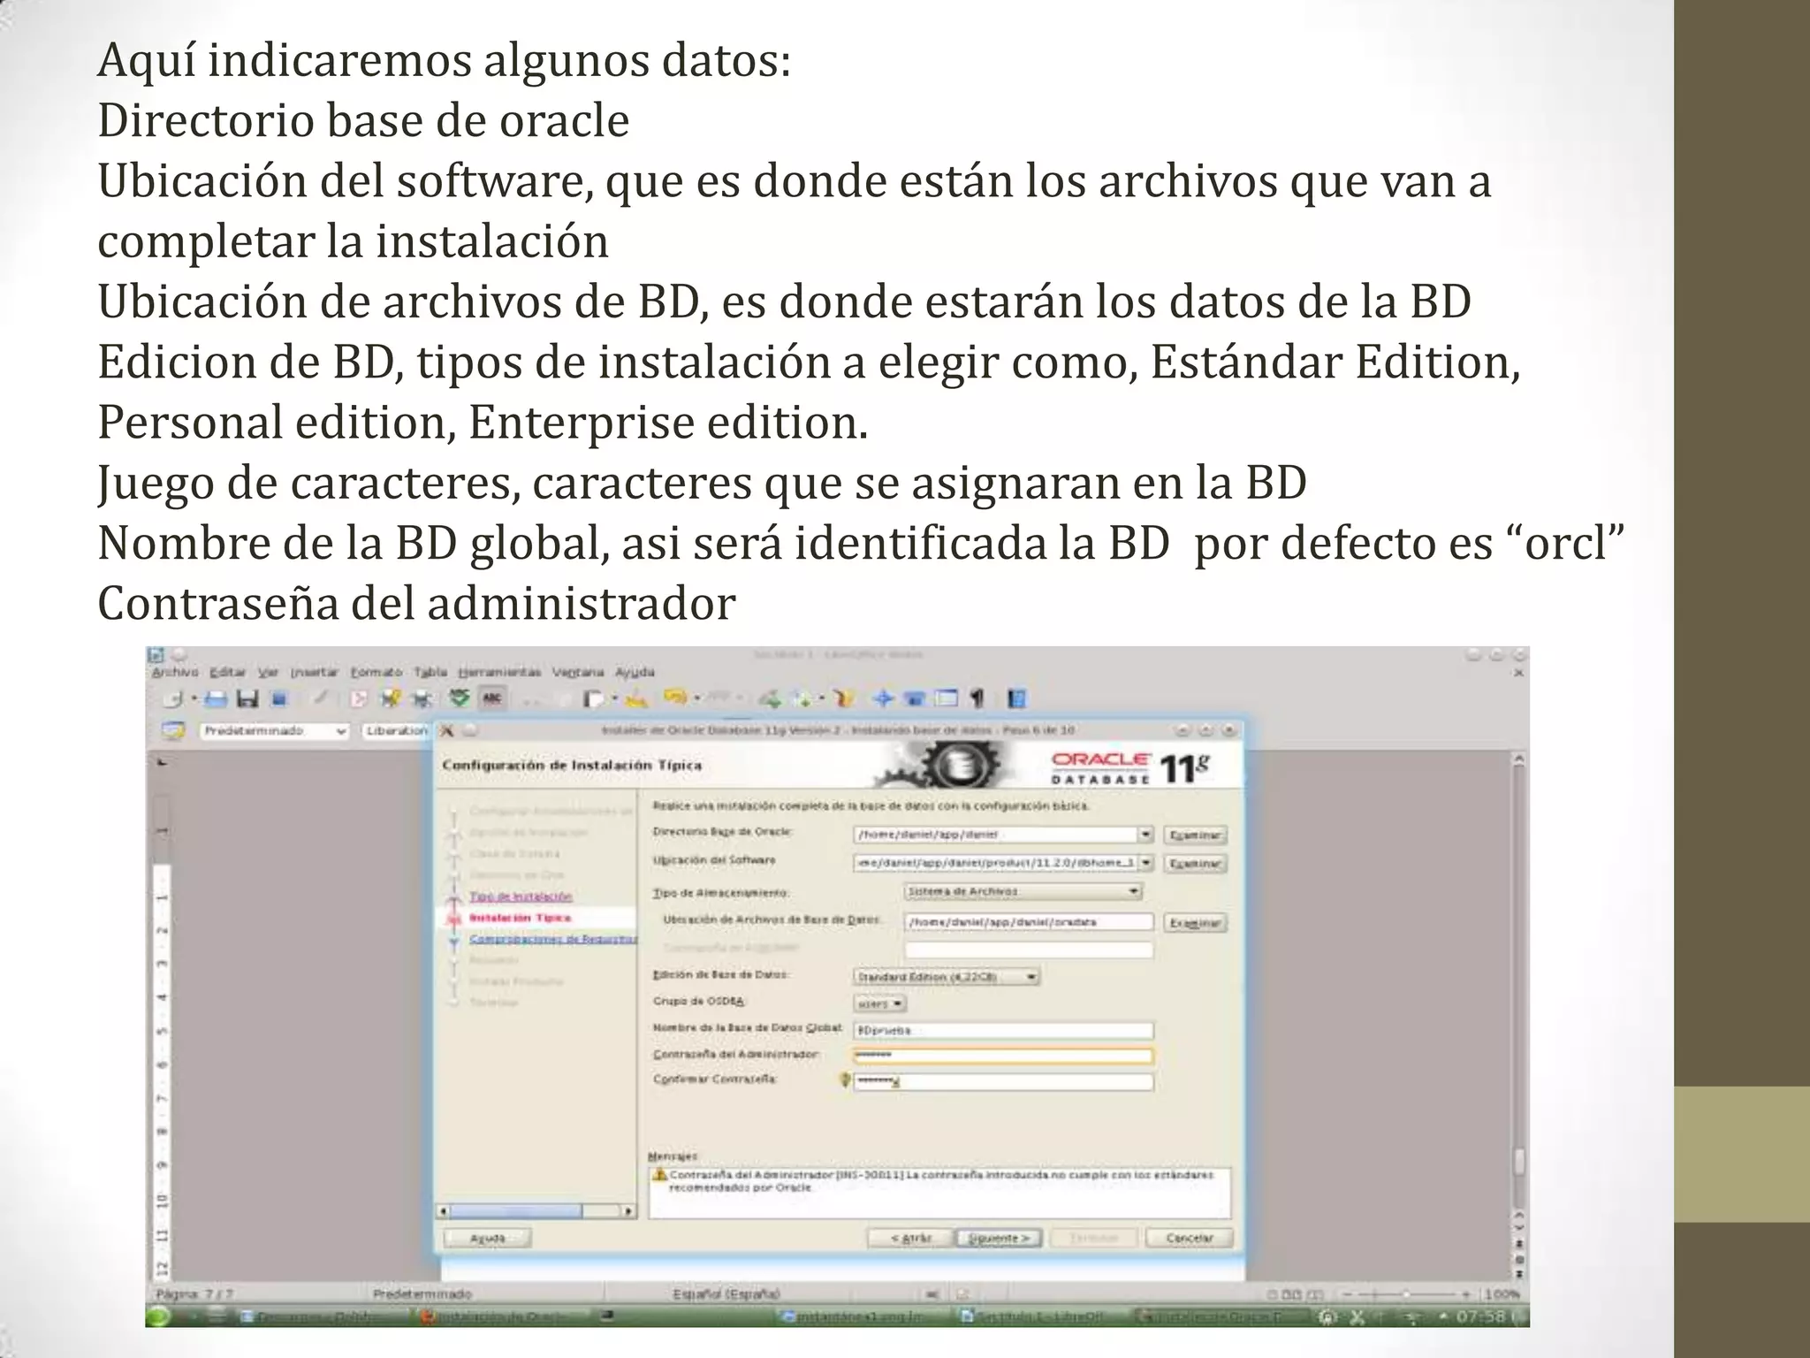Click the warning triangle icon in Mensajes box
1810x1358 pixels.
click(x=659, y=1175)
